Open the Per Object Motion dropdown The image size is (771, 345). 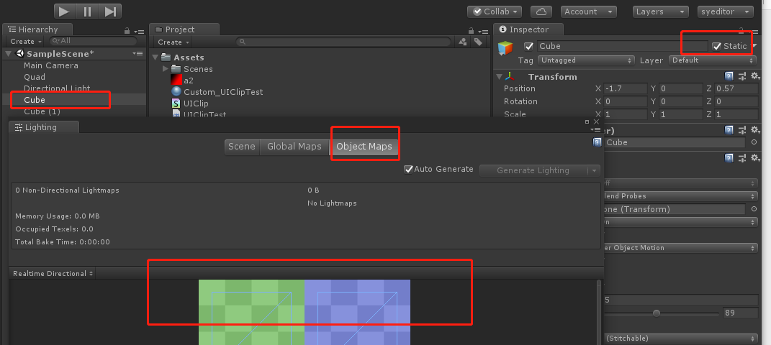click(680, 248)
